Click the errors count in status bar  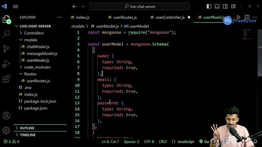[7, 142]
